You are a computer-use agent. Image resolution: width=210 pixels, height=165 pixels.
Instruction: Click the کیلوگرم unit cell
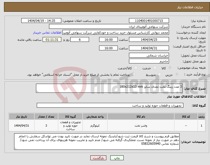(x=95, y=126)
